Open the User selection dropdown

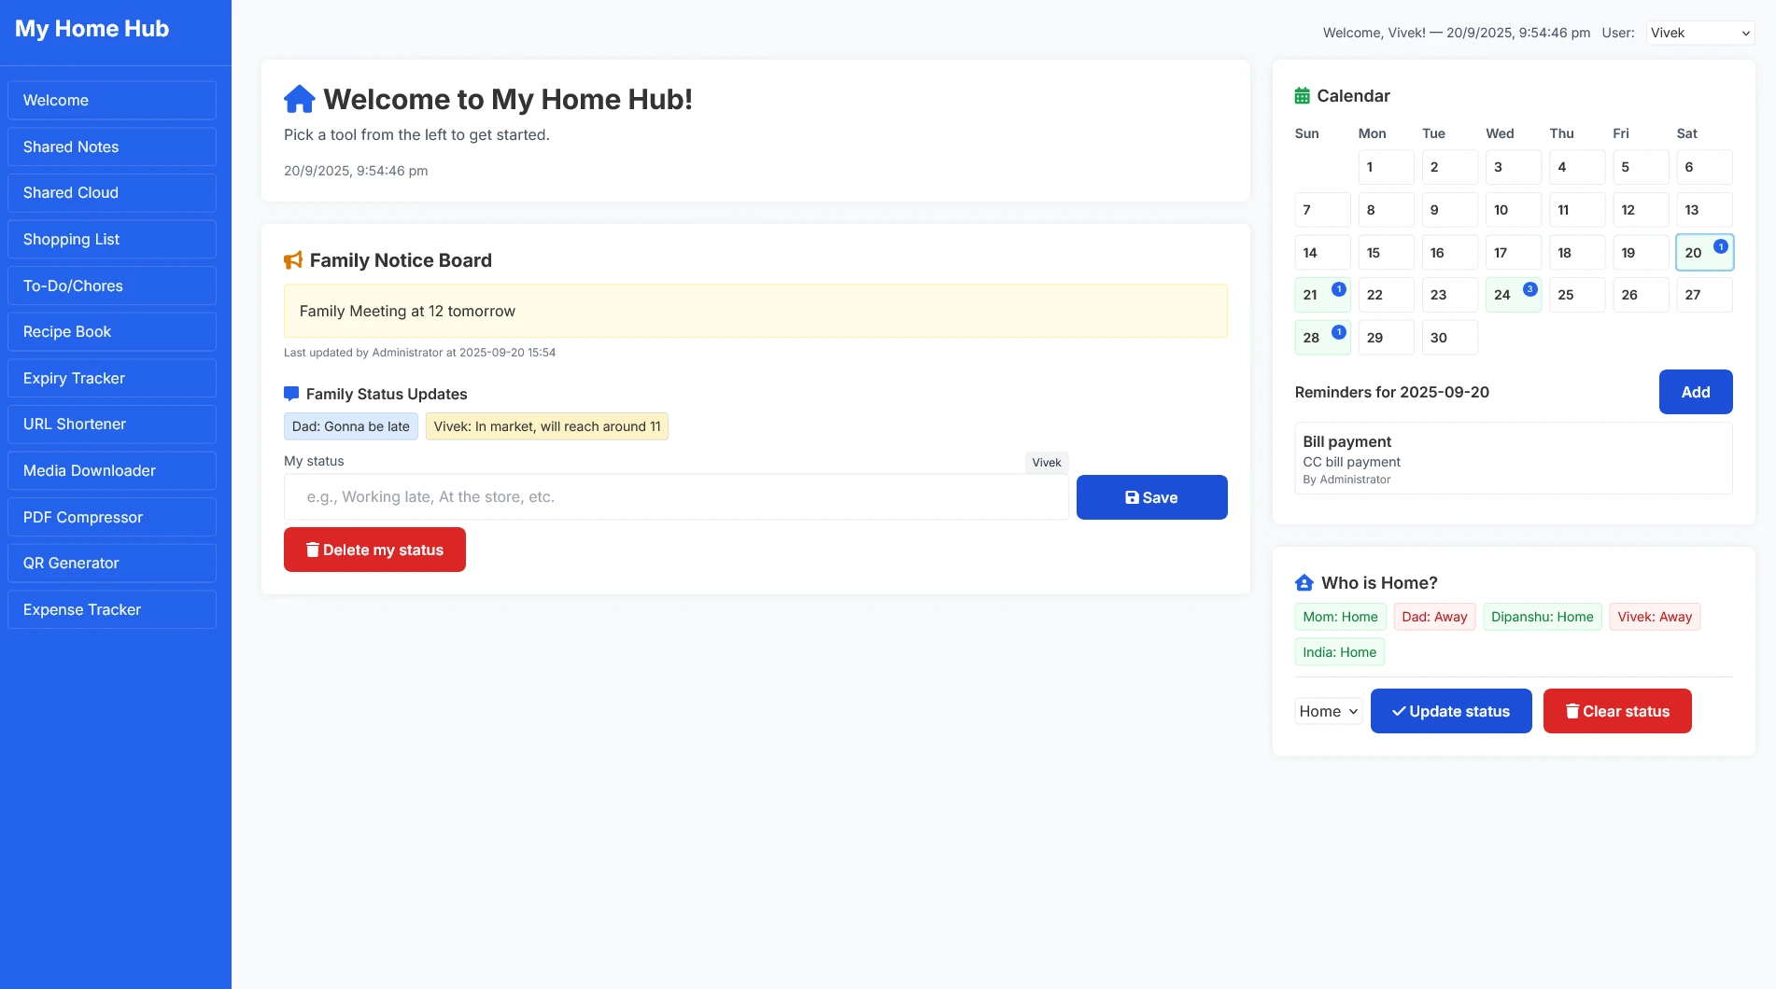pos(1699,33)
